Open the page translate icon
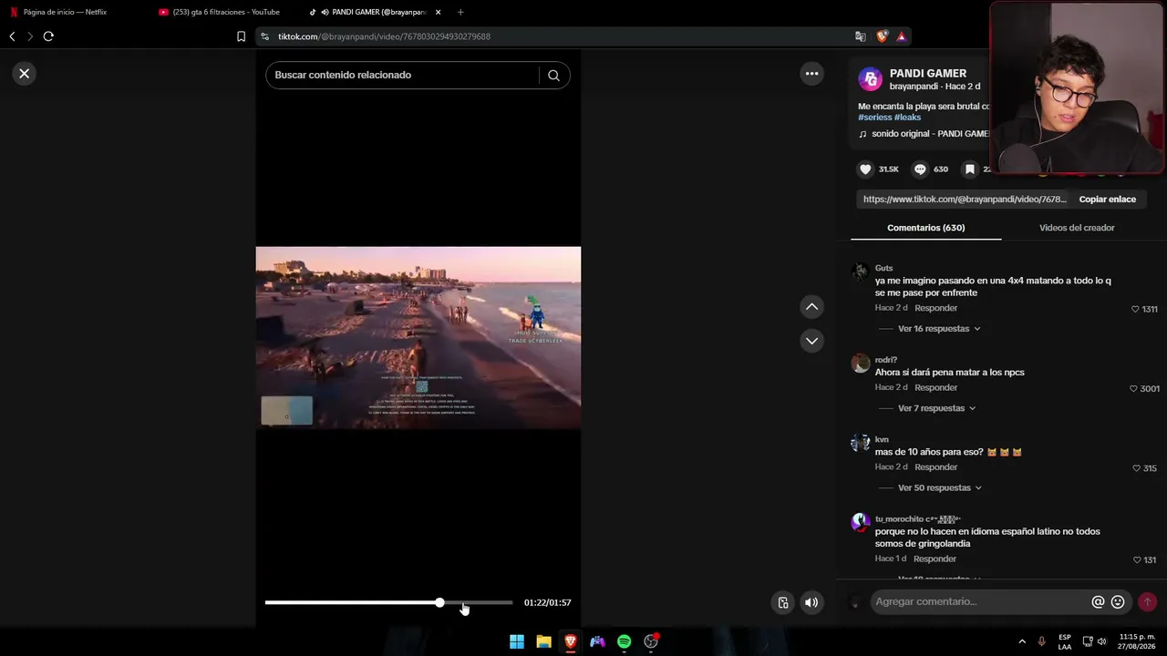1167x656 pixels. (x=860, y=36)
